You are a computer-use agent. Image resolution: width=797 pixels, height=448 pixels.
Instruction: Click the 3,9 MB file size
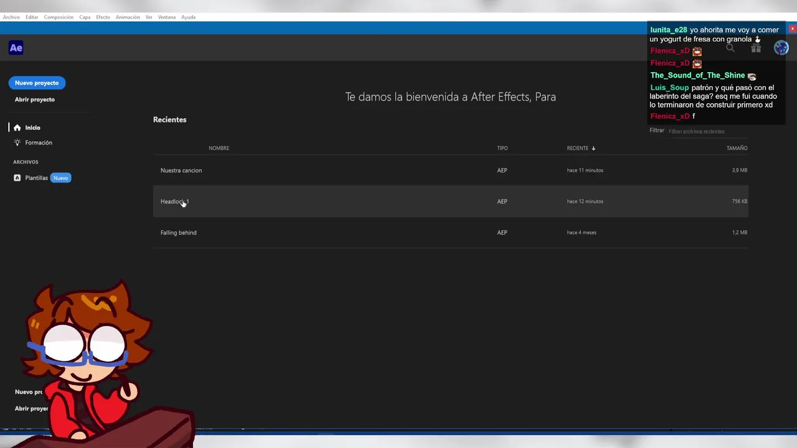(x=740, y=170)
